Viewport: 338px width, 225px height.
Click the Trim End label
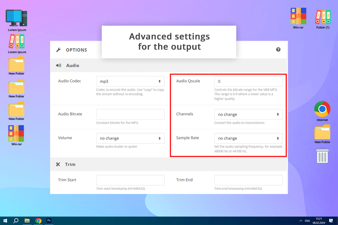(x=184, y=180)
